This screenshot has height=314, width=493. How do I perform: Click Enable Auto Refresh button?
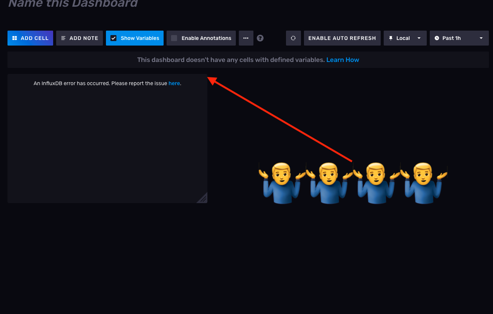(x=342, y=38)
